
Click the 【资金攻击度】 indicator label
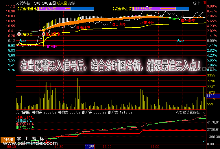coord(123,9)
